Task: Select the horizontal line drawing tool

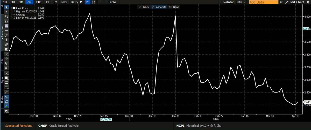Action: 6,30
